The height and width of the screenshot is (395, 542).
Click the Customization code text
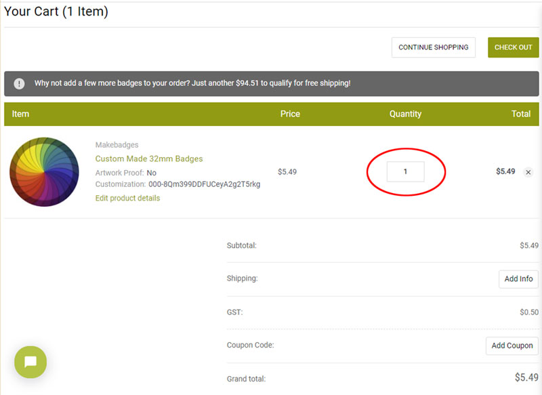click(x=204, y=184)
